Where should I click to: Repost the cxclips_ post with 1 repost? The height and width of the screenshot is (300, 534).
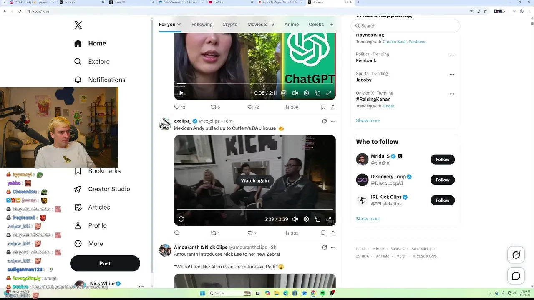pyautogui.click(x=215, y=233)
